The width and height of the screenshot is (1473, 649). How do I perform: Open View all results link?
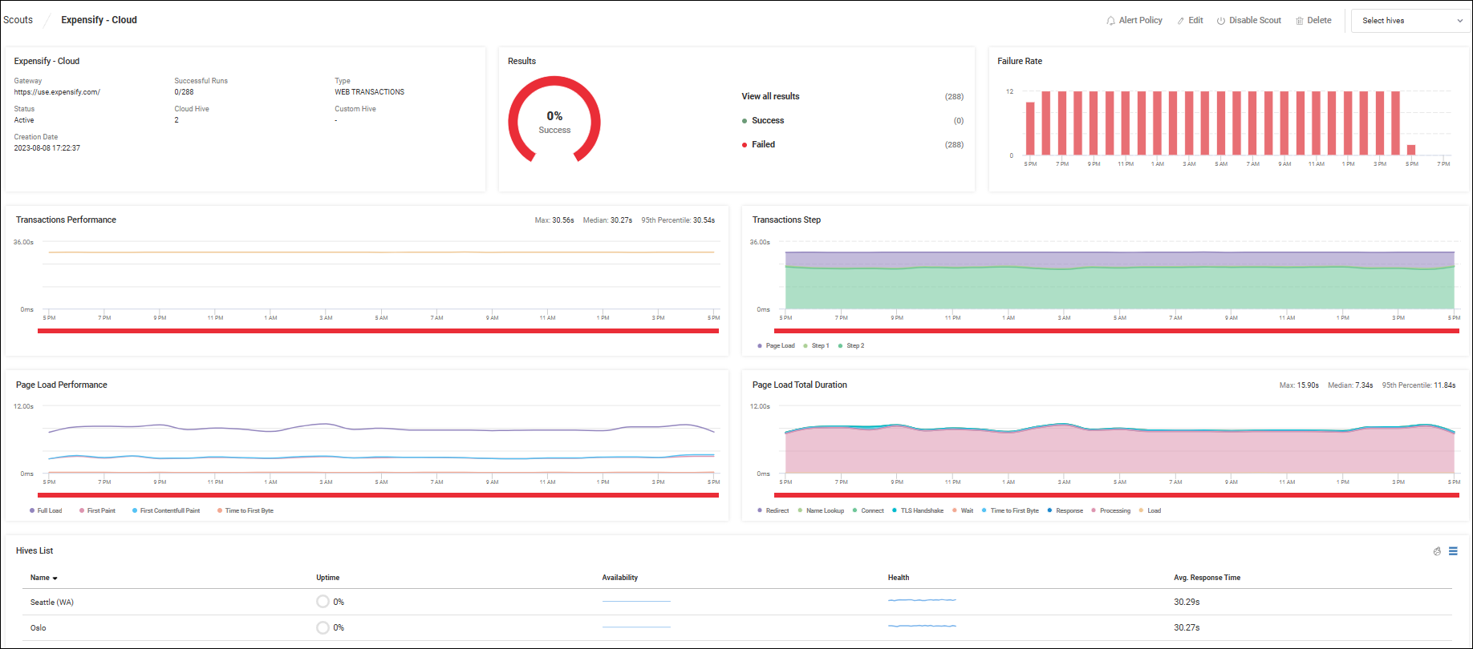[x=770, y=96]
